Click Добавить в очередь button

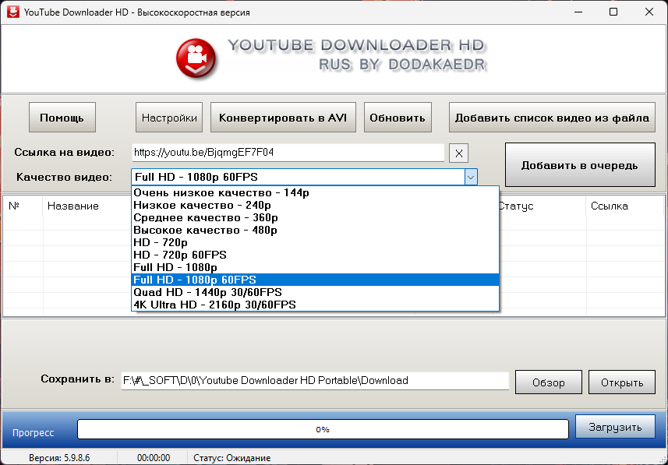580,165
